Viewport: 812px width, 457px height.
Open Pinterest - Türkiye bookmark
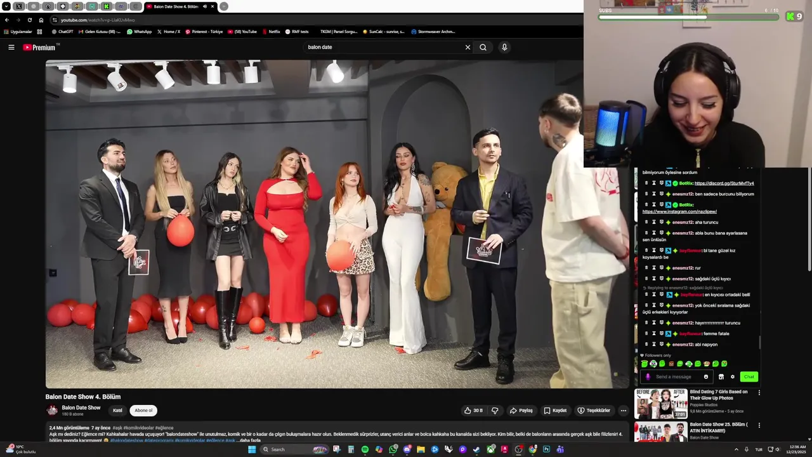point(204,32)
